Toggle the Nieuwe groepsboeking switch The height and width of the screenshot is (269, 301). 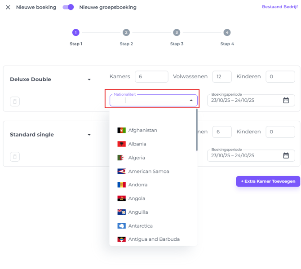pos(68,7)
